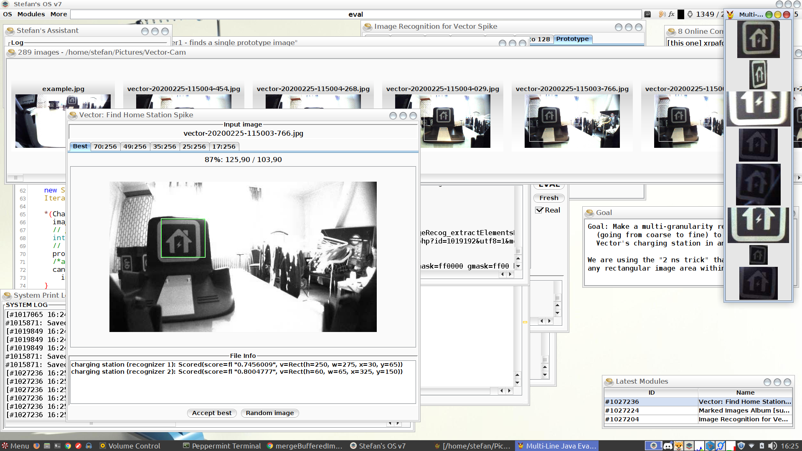802x451 pixels.
Task: Click the enter key icon beside eval field
Action: click(648, 14)
